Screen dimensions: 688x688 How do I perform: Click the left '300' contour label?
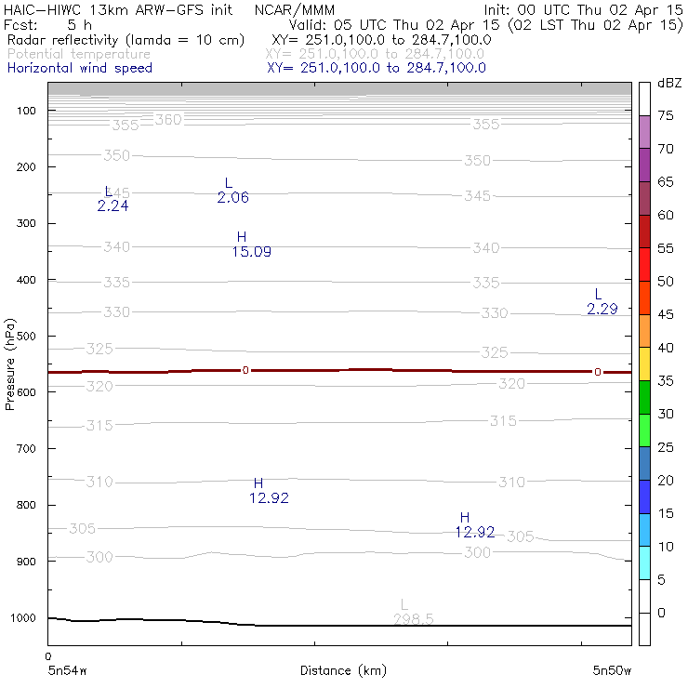click(99, 557)
